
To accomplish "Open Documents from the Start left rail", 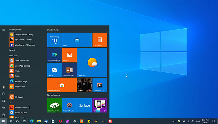I will [x=4, y=94].
